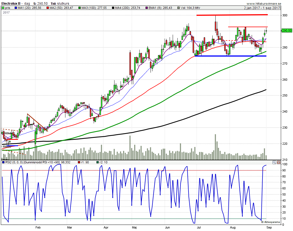The image size is (293, 231).
Task: Click the green r2 legend swatch
Action: (x=98, y=162)
